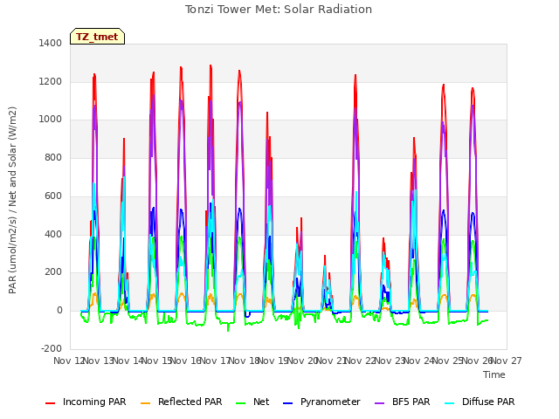Click the blue Pyranometer legend swatch

tap(287, 403)
